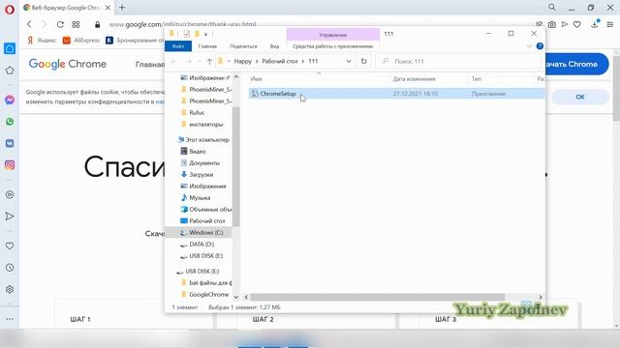Open Opera downloads arrow icon
Screen dimensions: 620x348
[x=595, y=24]
